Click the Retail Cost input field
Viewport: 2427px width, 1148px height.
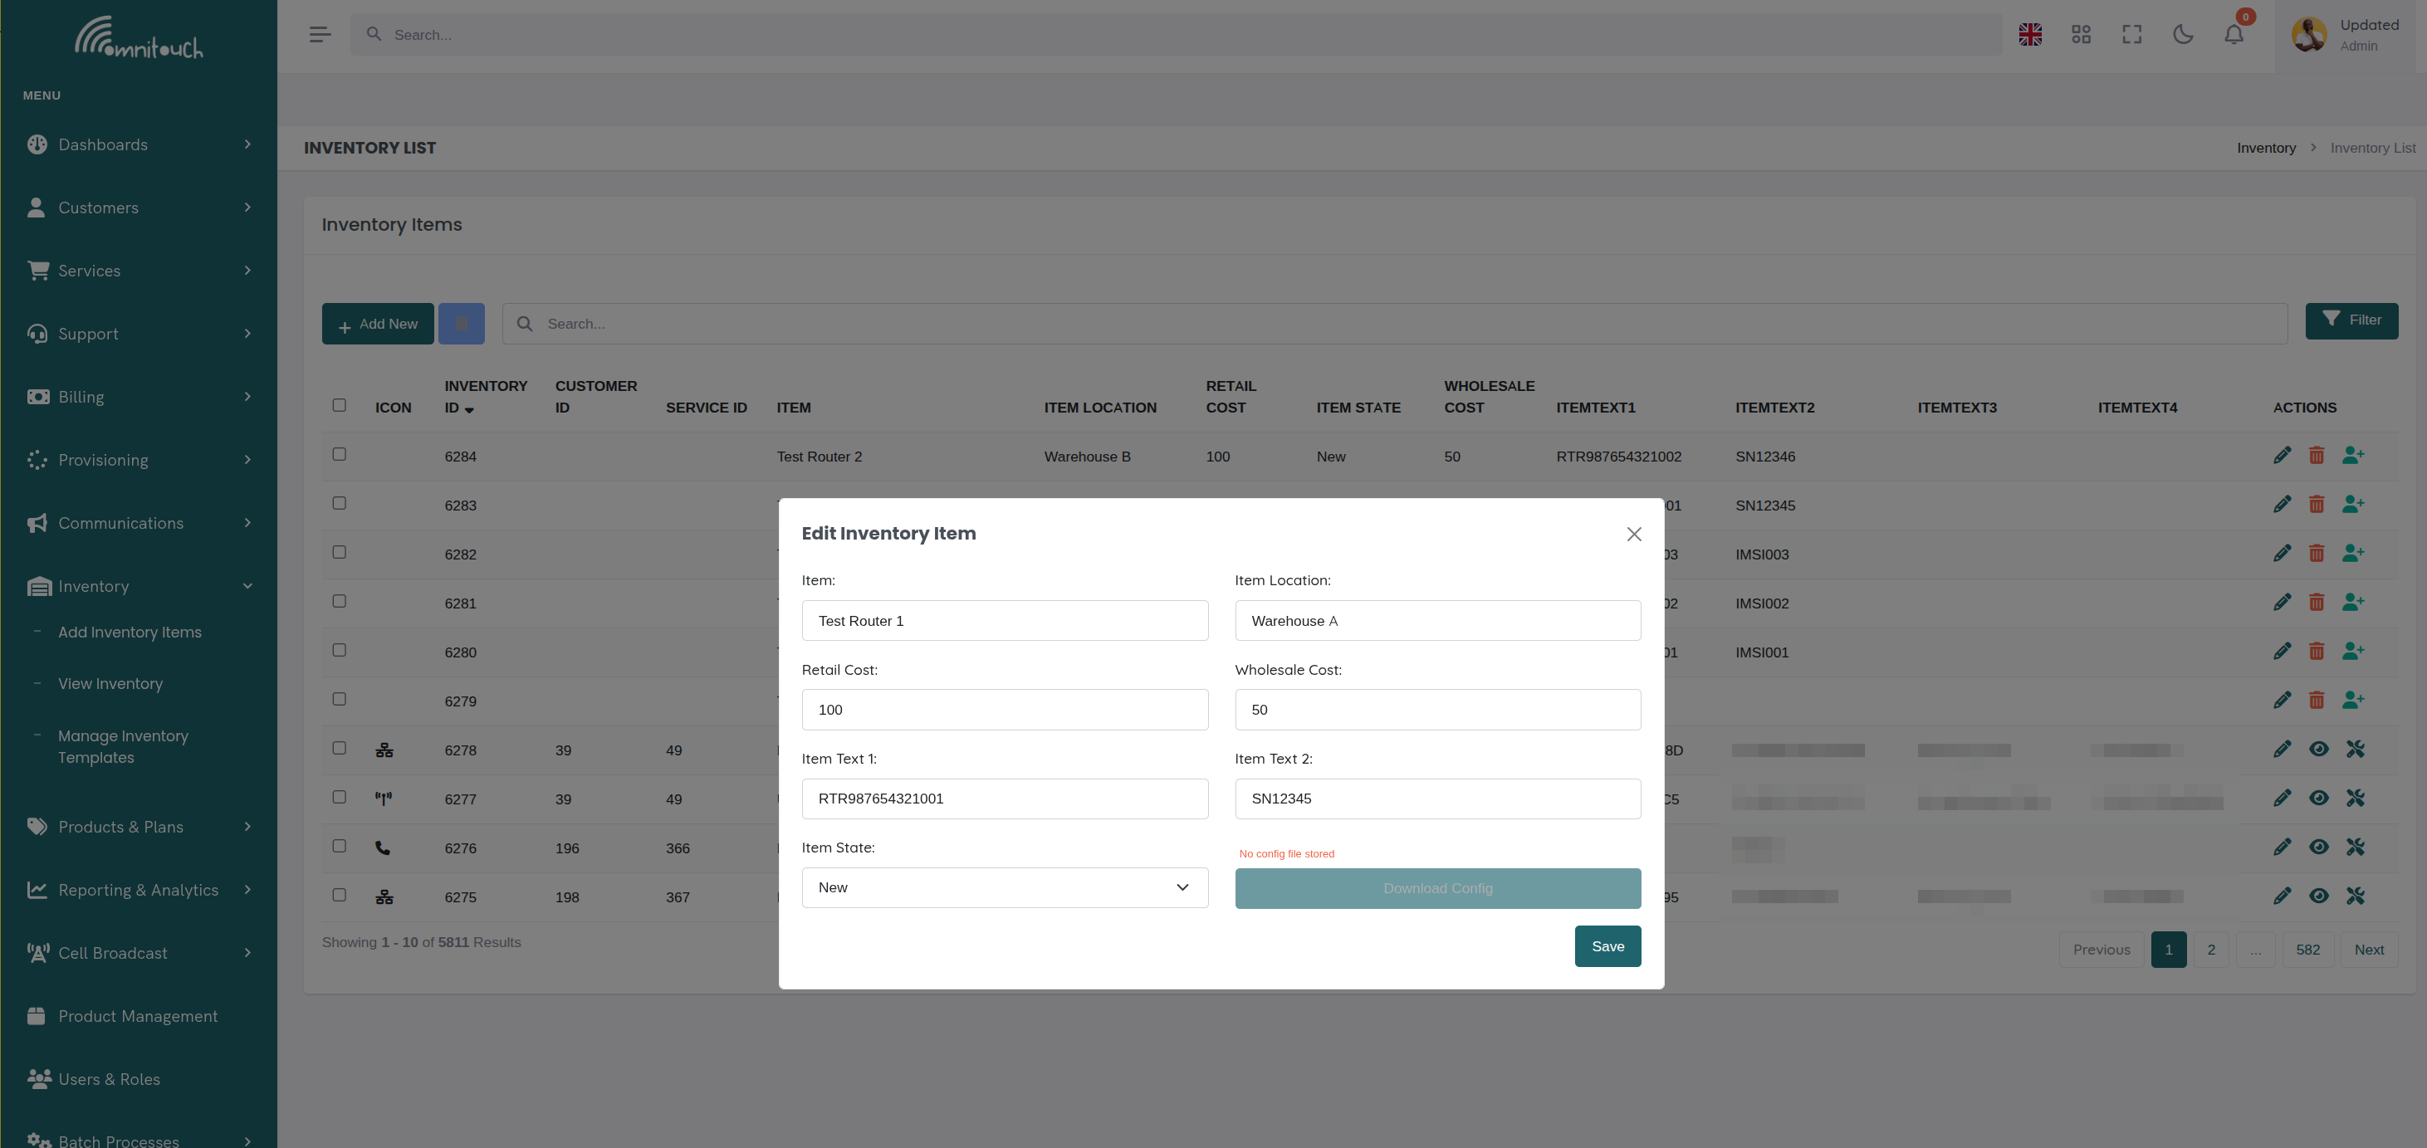1003,709
